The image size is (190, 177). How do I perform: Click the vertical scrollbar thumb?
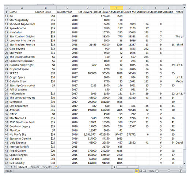185,93
